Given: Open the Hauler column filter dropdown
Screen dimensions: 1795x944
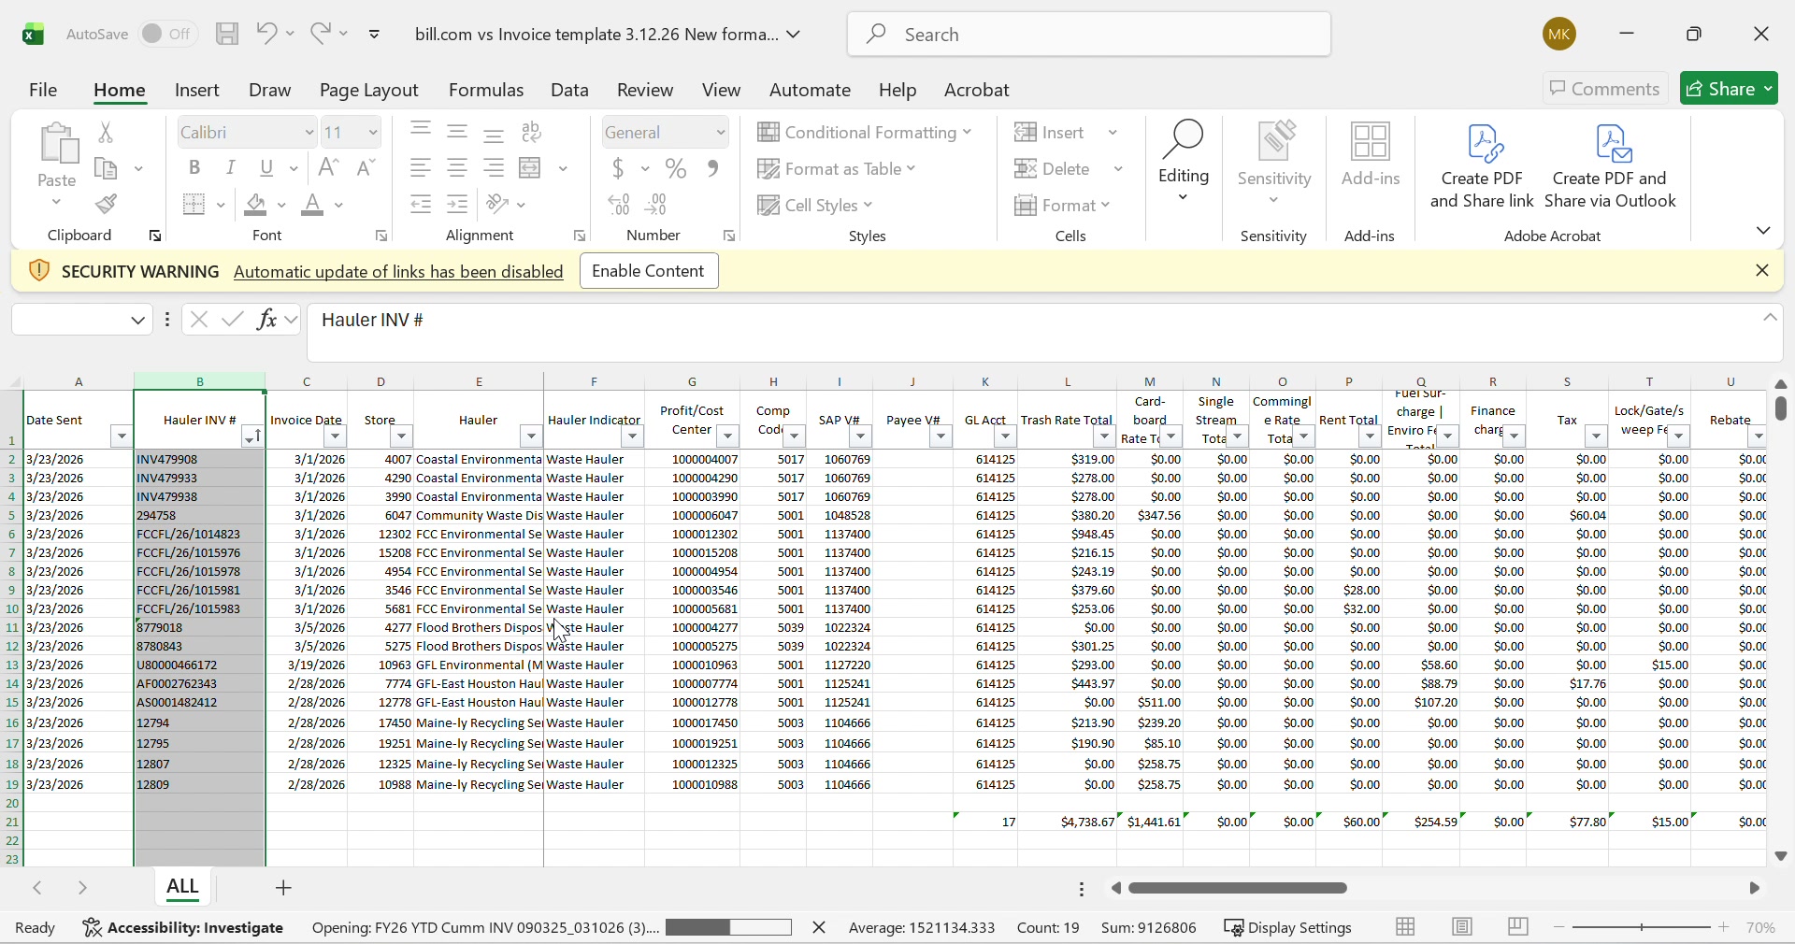Looking at the screenshot, I should click(x=530, y=436).
